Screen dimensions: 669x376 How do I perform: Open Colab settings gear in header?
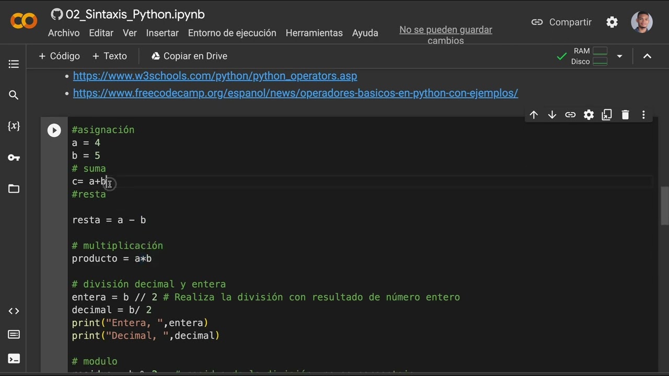[612, 22]
